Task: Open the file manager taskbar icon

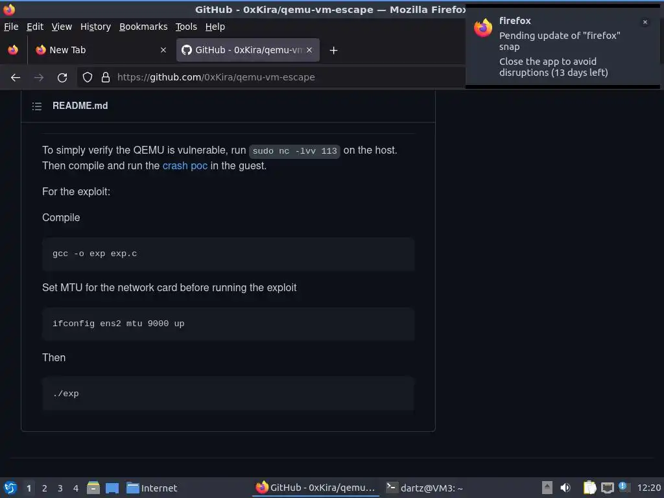Action: pos(93,488)
